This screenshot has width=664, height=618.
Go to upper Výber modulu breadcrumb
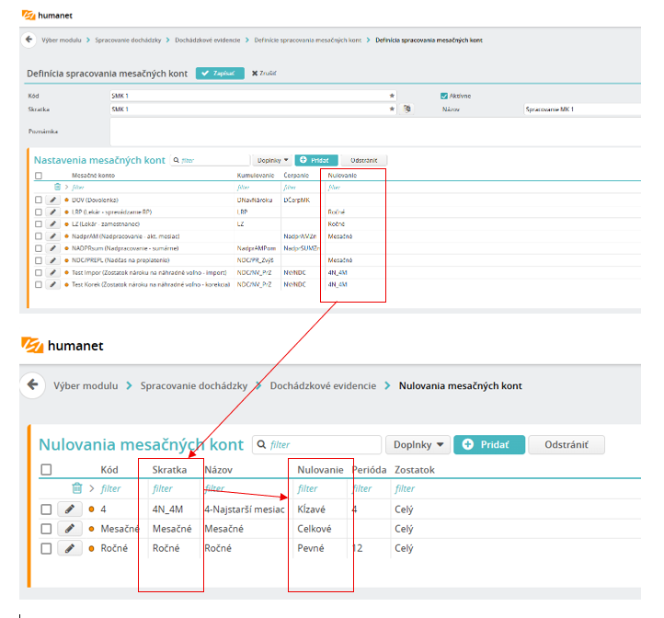point(62,40)
